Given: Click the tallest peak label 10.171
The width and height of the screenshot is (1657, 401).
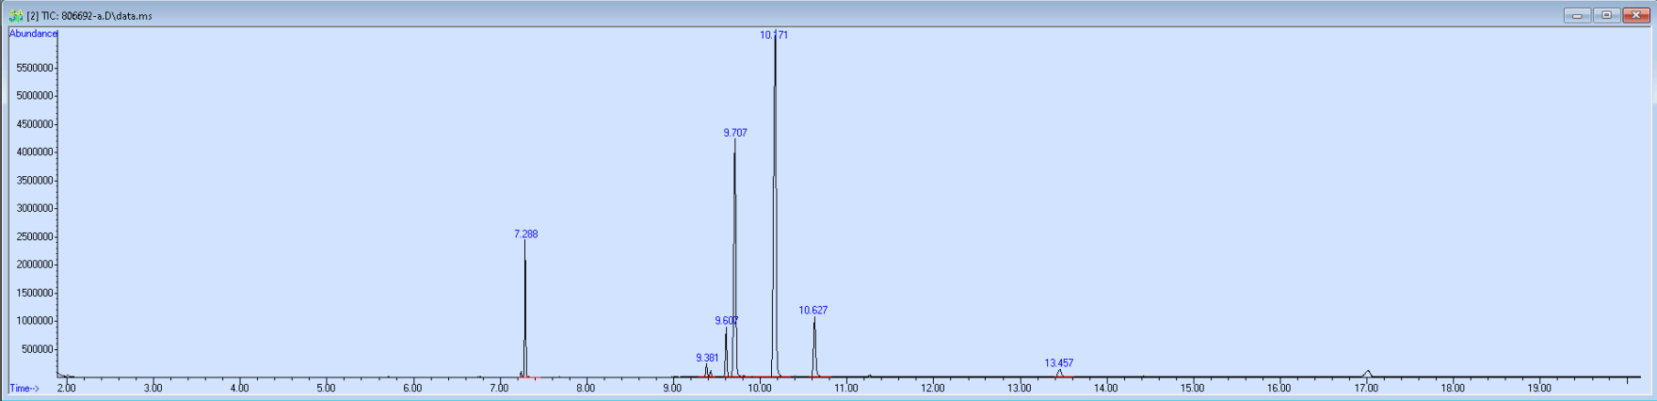Looking at the screenshot, I should [x=774, y=35].
